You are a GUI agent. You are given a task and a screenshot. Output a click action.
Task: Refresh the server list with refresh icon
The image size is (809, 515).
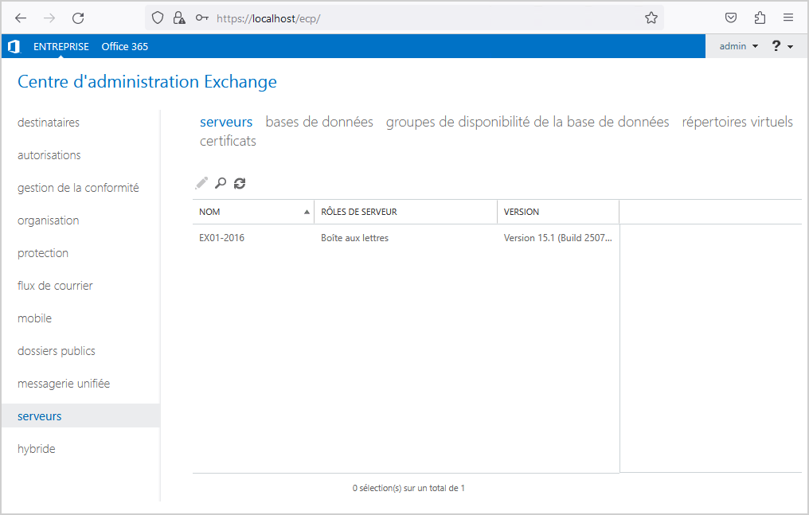[240, 183]
